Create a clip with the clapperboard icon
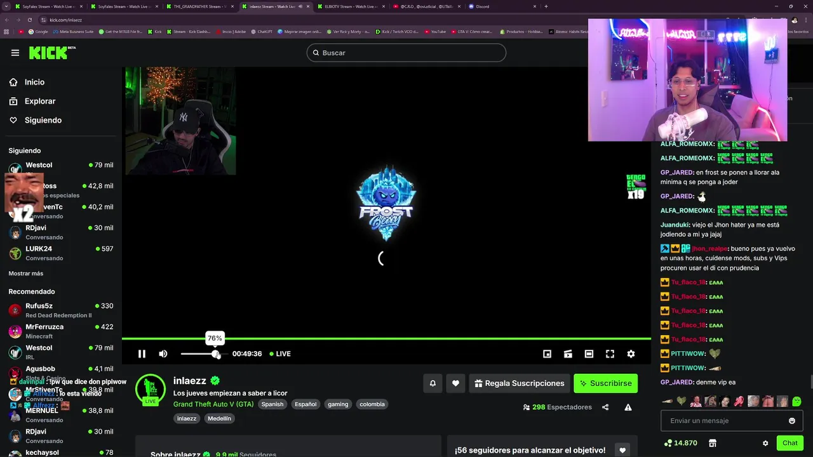This screenshot has width=813, height=457. coord(568,354)
